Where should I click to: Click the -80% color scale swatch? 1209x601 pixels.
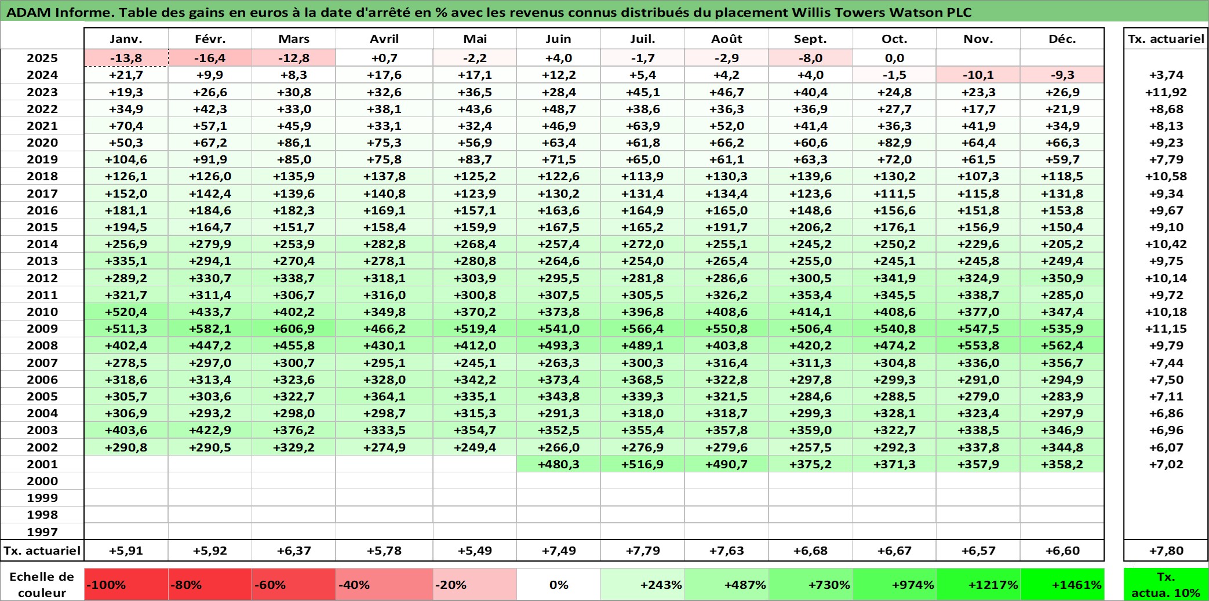click(210, 584)
